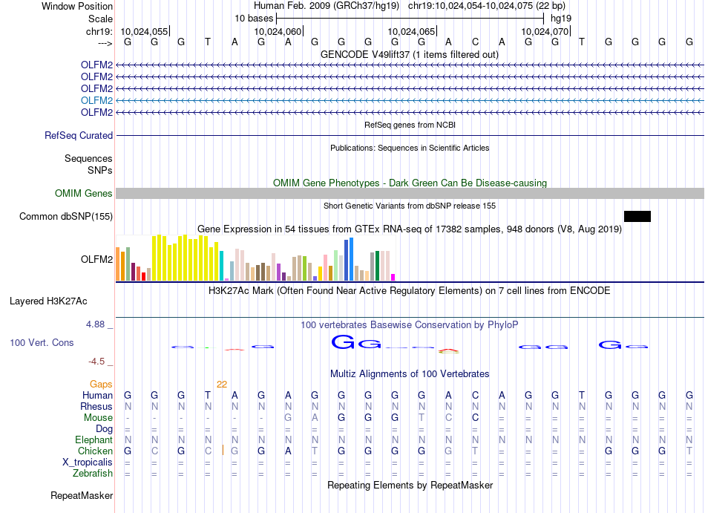Click the 10,024,060 position marker
The height and width of the screenshot is (513, 705).
click(x=278, y=31)
